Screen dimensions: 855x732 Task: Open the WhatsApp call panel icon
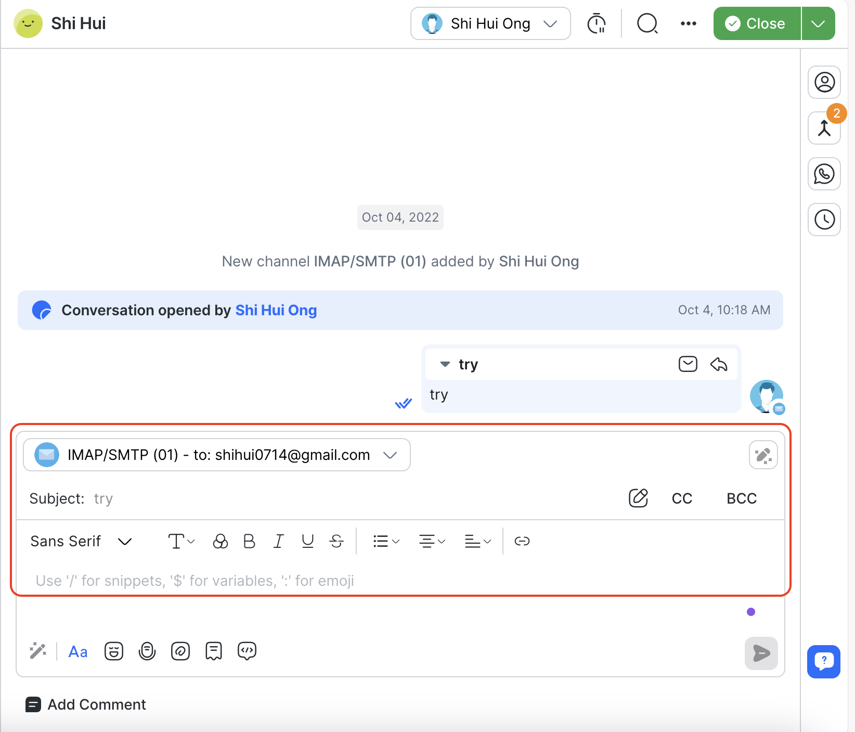pyautogui.click(x=824, y=174)
